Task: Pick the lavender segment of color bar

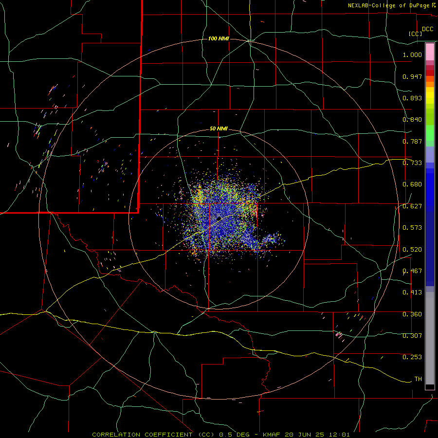Action: [430, 155]
